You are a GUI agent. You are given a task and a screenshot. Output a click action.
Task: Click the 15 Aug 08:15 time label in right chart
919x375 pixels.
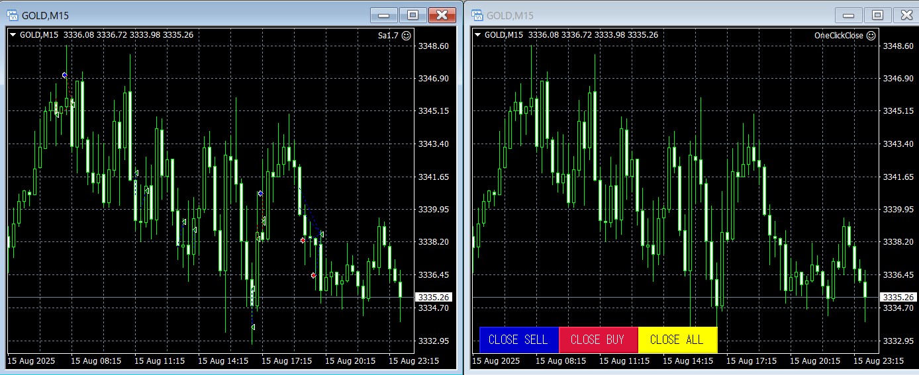[560, 361]
